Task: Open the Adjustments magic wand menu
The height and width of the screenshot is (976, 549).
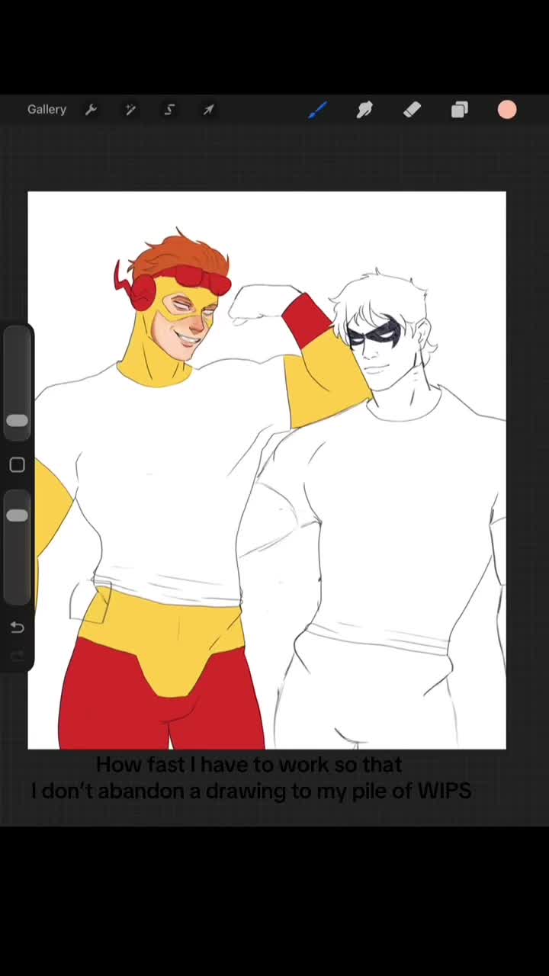Action: (x=130, y=110)
